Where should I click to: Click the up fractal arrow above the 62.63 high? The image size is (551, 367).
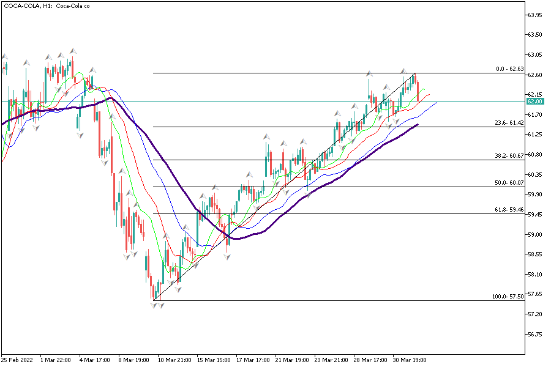[x=403, y=71]
